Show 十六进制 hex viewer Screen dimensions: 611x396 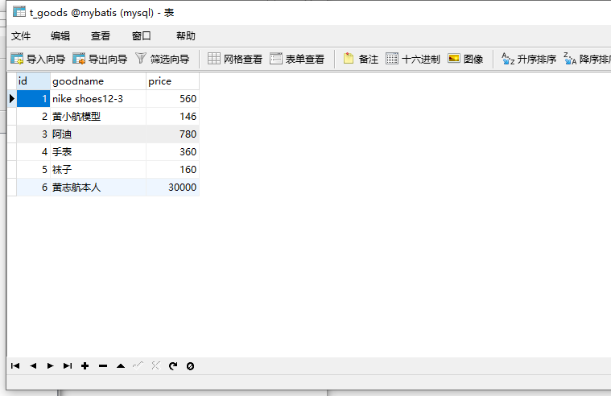pyautogui.click(x=413, y=59)
